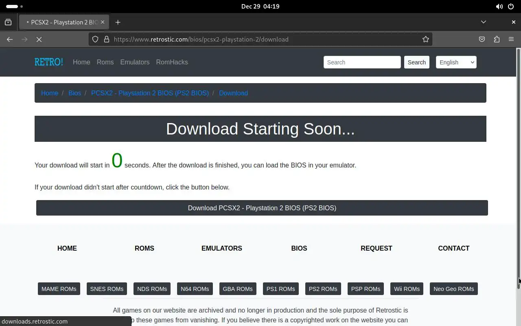Click the NDS ROMs button
This screenshot has height=326, width=521.
click(x=152, y=289)
